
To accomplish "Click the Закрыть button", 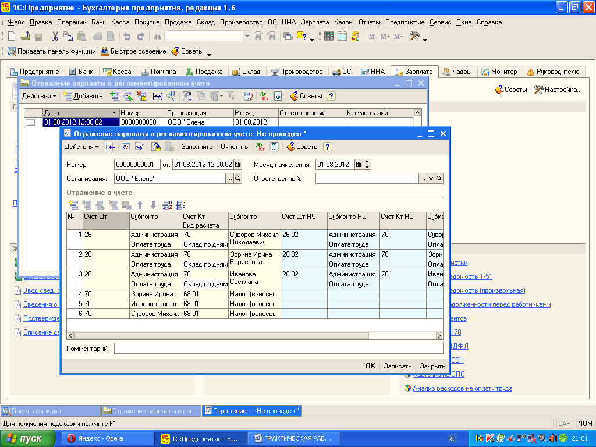I will pos(432,366).
